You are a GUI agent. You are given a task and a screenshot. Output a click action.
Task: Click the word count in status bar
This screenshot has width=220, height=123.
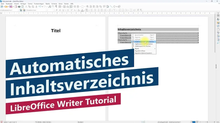pyautogui.click(x=43, y=122)
